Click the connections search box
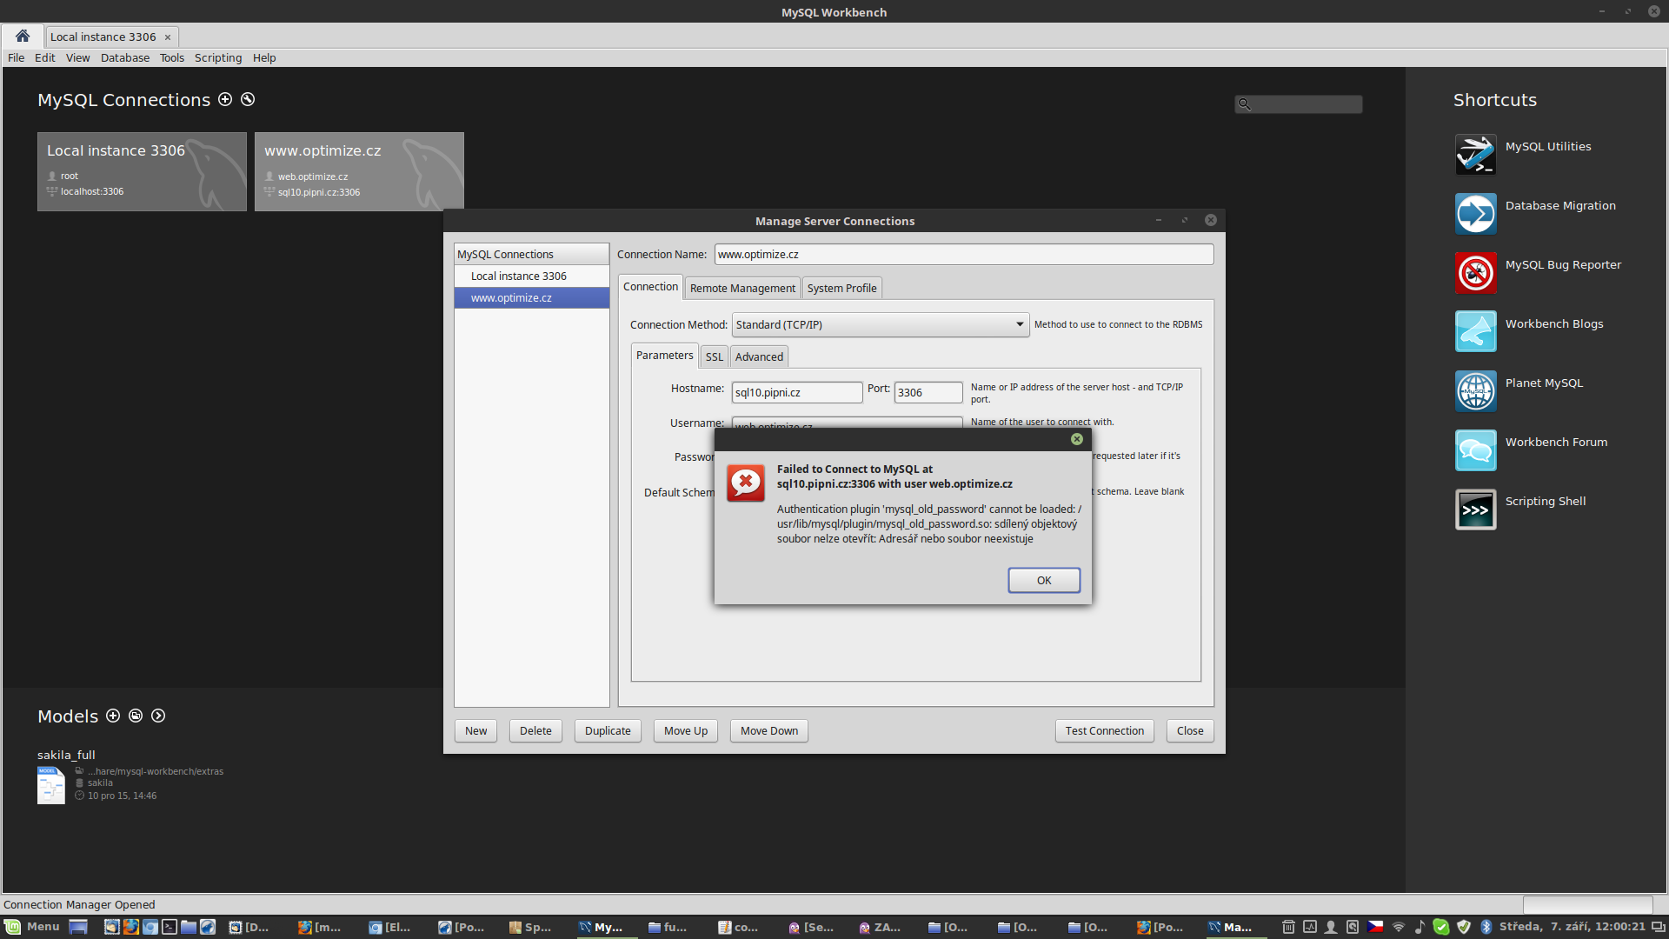Image resolution: width=1669 pixels, height=939 pixels. point(1299,104)
